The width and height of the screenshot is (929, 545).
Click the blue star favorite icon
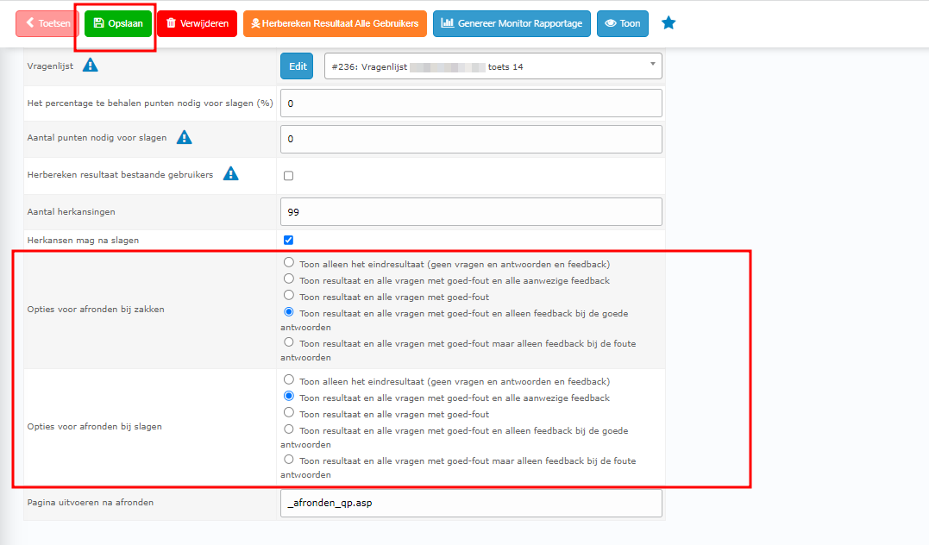[669, 23]
